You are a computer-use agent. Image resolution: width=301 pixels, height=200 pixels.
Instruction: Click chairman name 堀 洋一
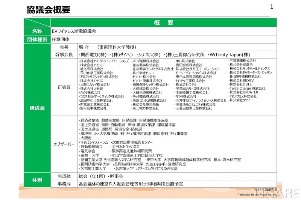click(x=87, y=47)
